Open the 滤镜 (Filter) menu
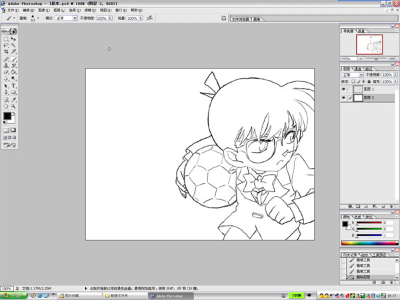This screenshot has height=300, width=400. [x=90, y=10]
